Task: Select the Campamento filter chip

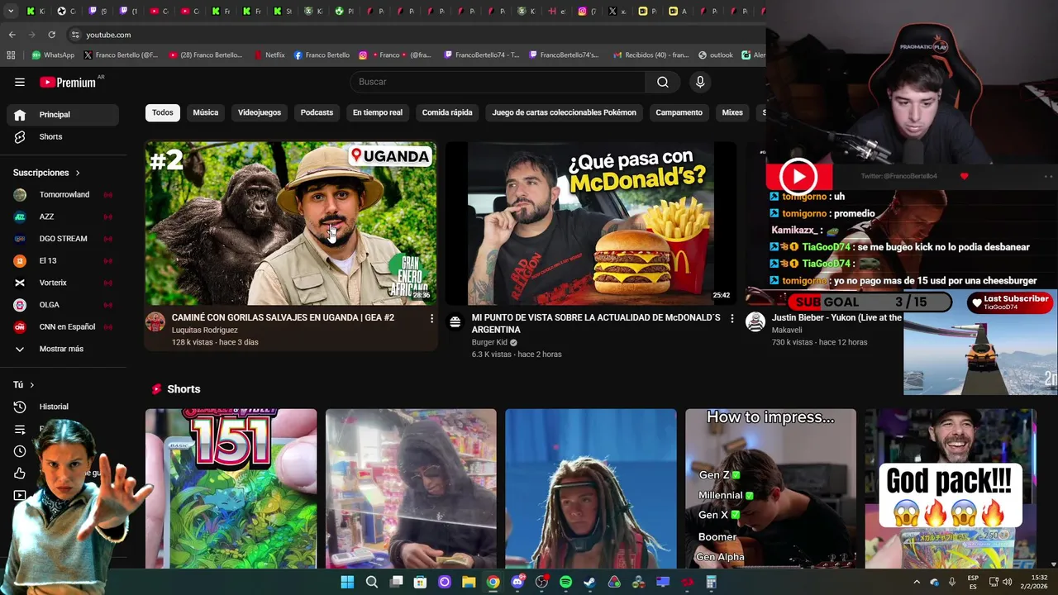Action: (679, 112)
